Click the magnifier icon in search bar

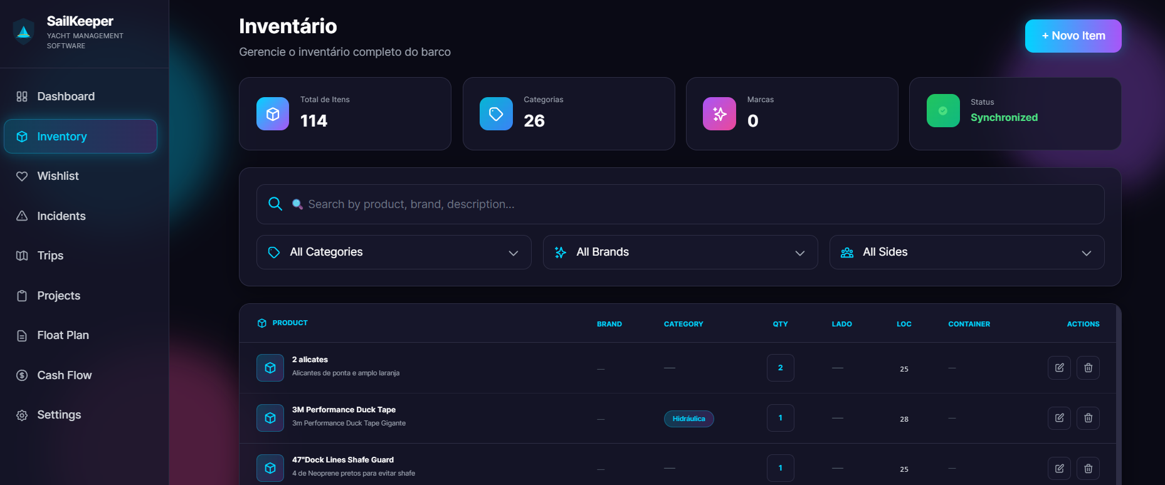(x=275, y=204)
